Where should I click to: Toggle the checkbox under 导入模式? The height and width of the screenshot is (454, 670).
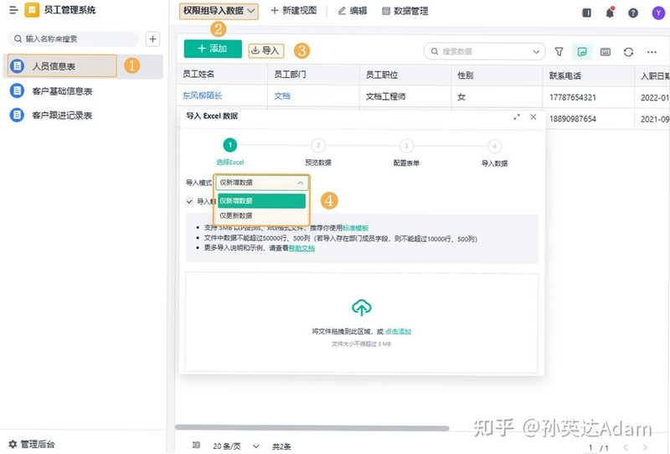[189, 201]
